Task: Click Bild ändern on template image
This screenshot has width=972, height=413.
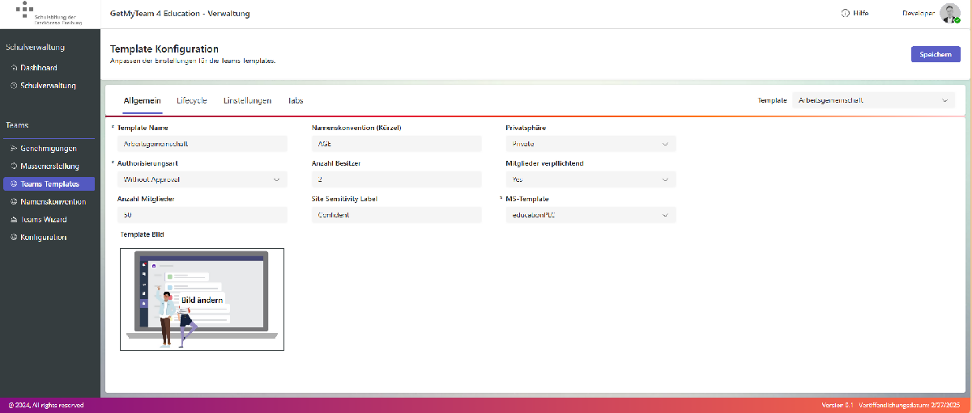Action: (202, 300)
